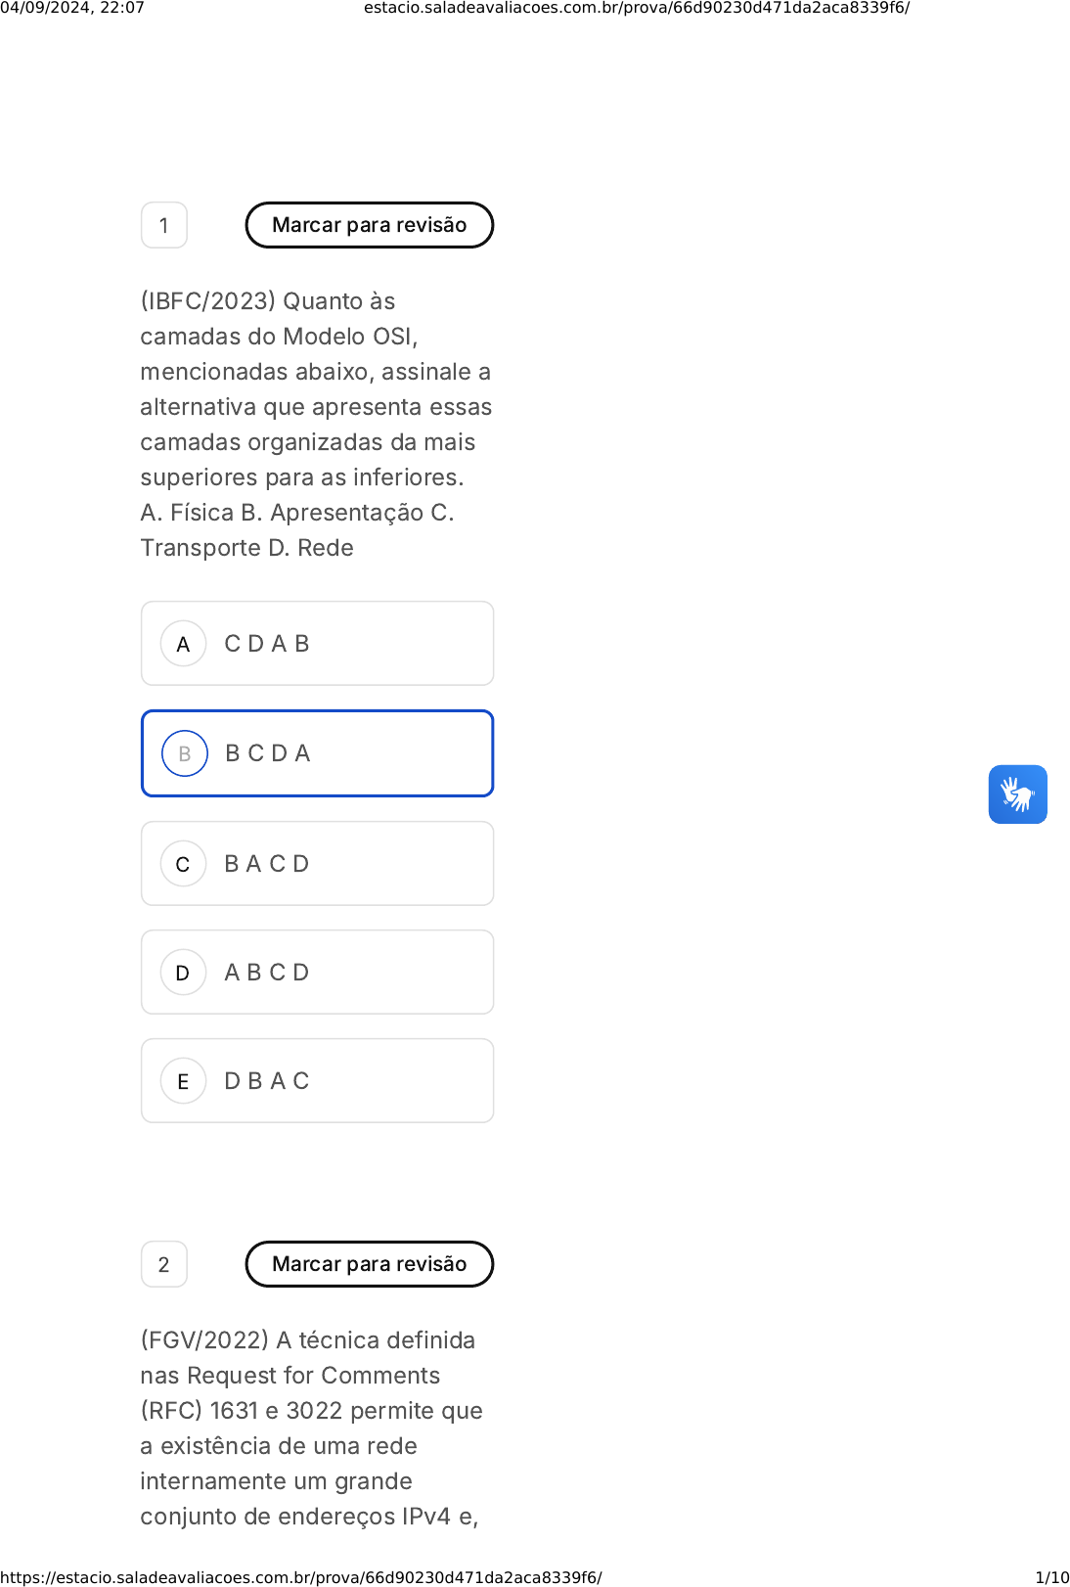This screenshot has width=1070, height=1587.
Task: Click the answer text "C D A B"
Action: coord(267,644)
